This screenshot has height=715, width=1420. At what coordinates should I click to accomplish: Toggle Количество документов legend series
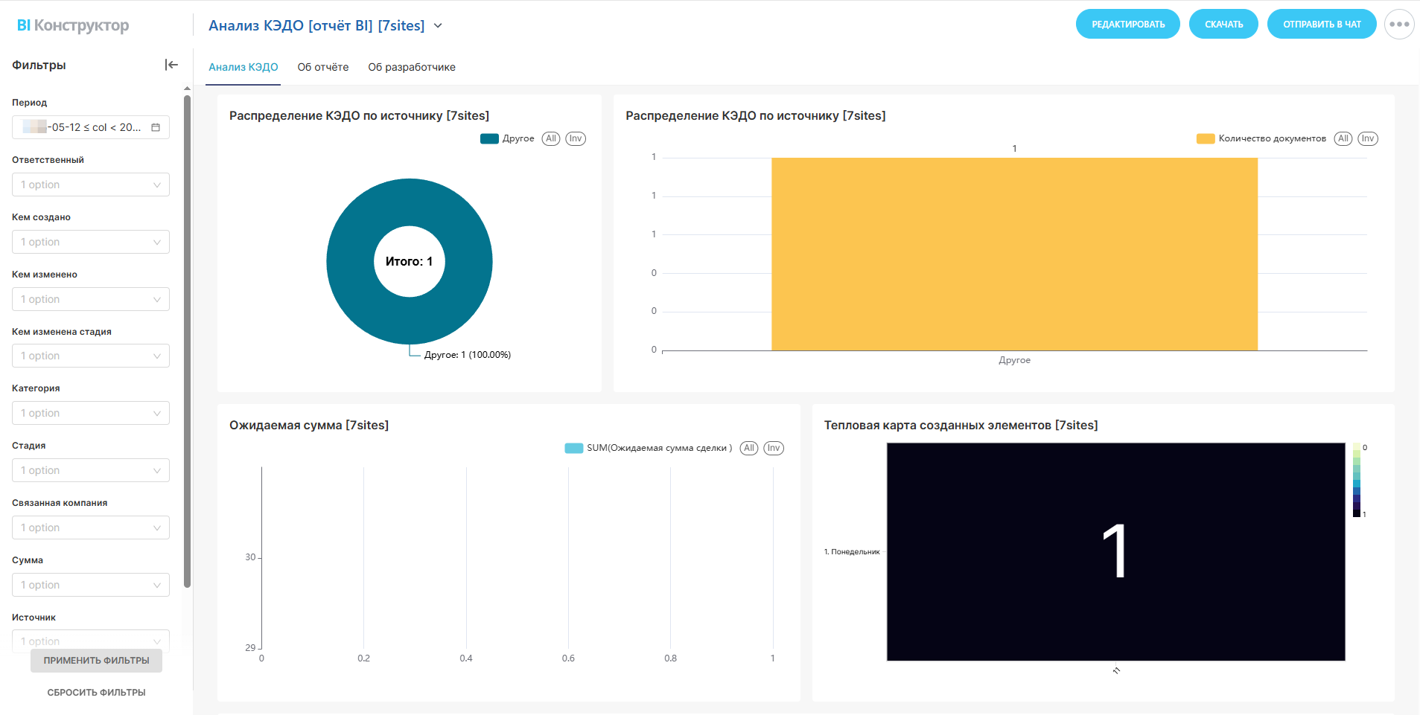pos(1261,138)
